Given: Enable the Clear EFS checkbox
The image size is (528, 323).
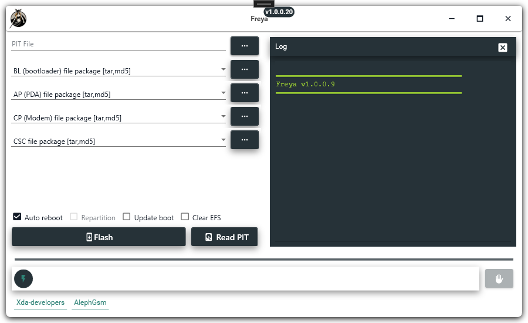Looking at the screenshot, I should point(185,217).
